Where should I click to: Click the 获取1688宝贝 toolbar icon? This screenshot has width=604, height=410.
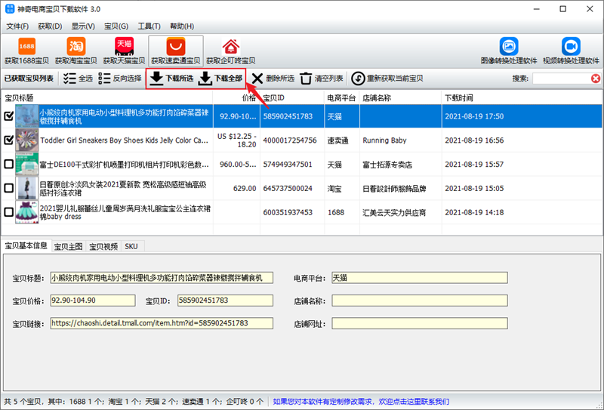[x=26, y=51]
